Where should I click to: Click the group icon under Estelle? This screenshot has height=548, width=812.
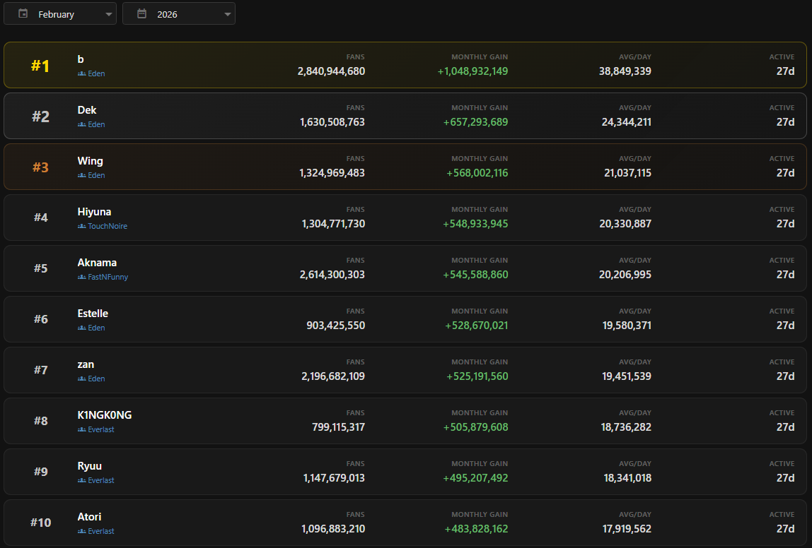pos(82,328)
